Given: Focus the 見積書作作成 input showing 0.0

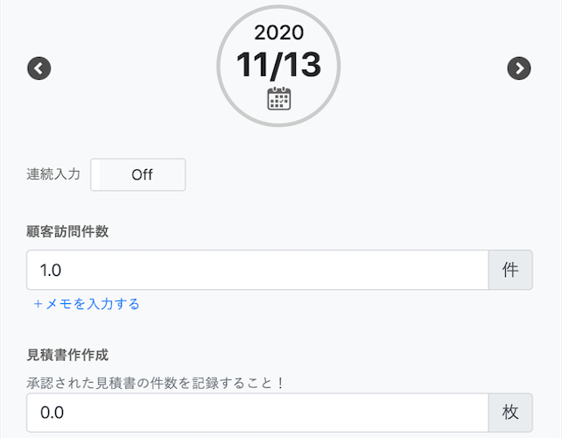Looking at the screenshot, I should pyautogui.click(x=257, y=413).
